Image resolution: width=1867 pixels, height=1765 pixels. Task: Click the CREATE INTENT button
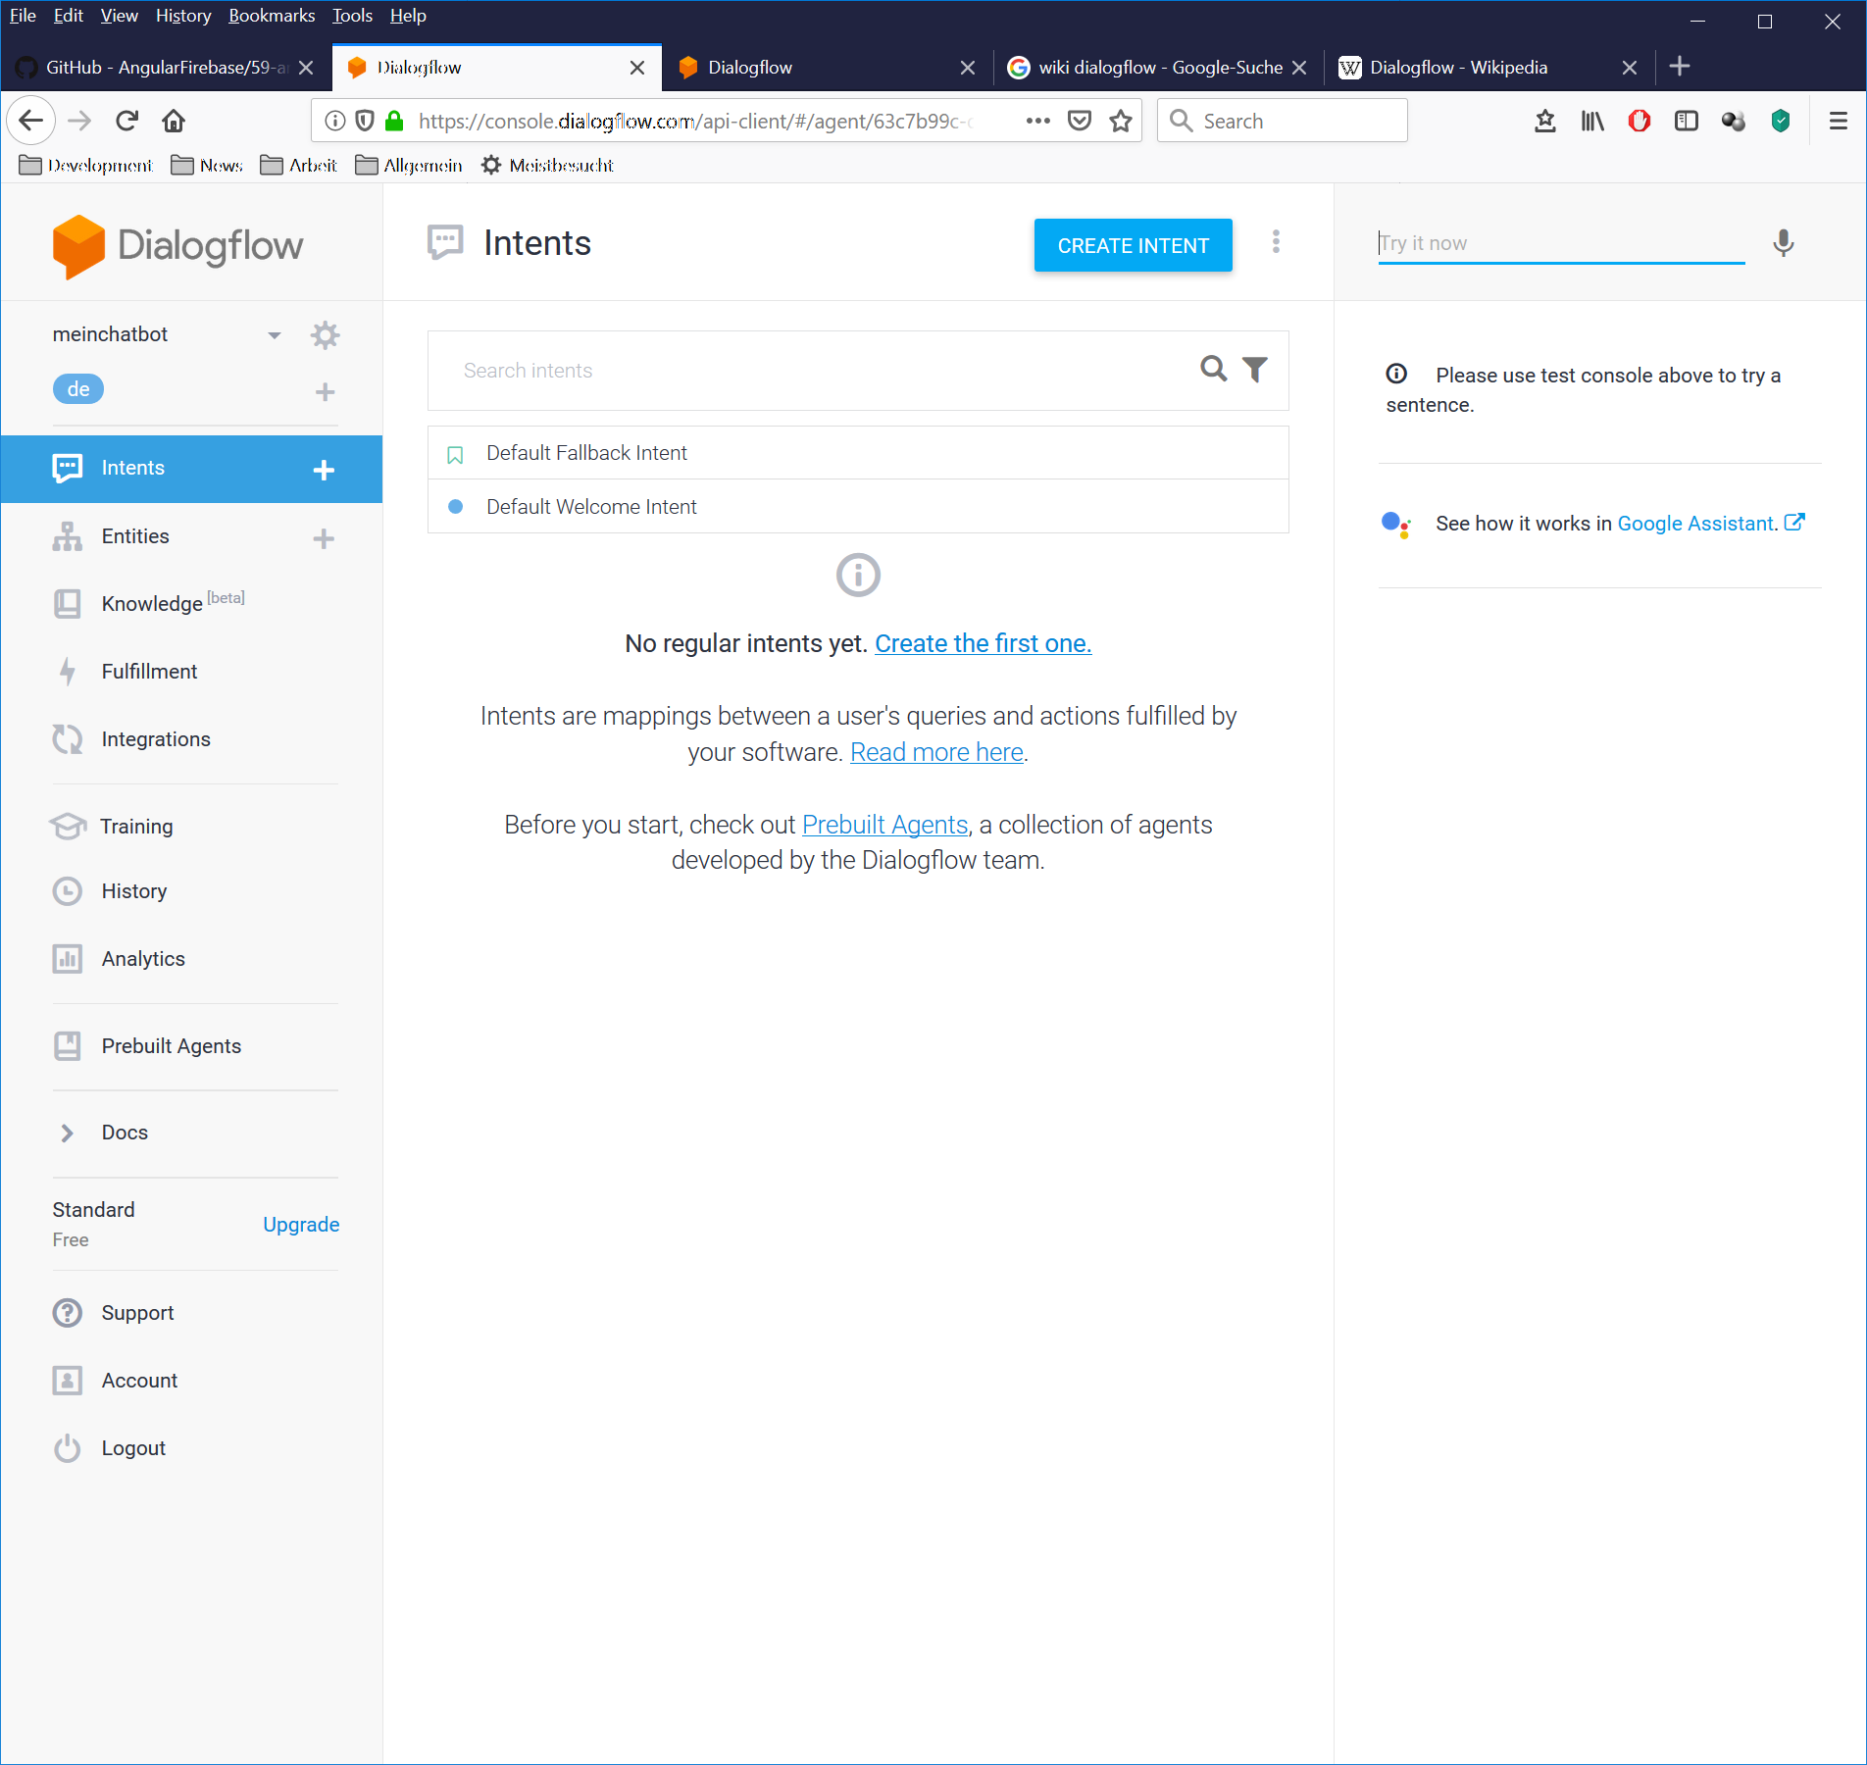click(x=1133, y=245)
